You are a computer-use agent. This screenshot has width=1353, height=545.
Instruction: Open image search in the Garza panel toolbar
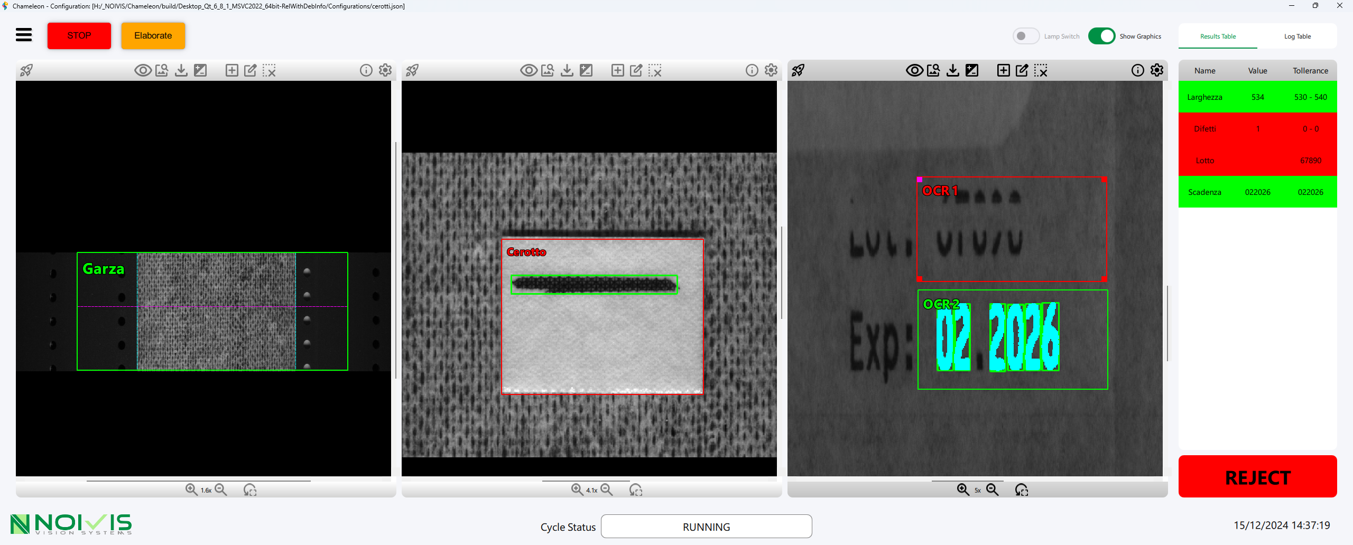coord(162,70)
